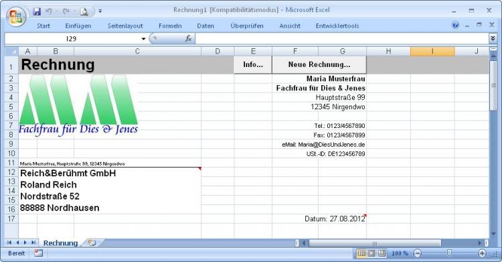Click the Info... button
The width and height of the screenshot is (502, 262).
253,64
